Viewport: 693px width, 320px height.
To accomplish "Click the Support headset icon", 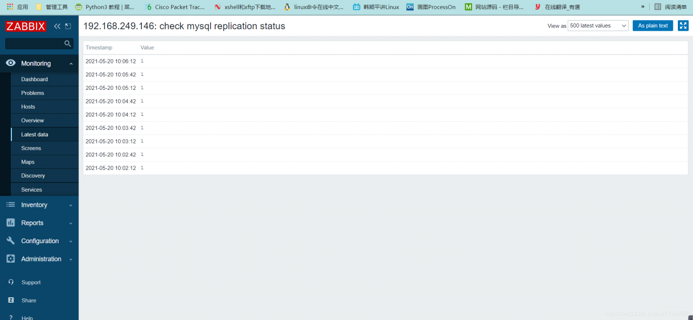I will (x=11, y=282).
